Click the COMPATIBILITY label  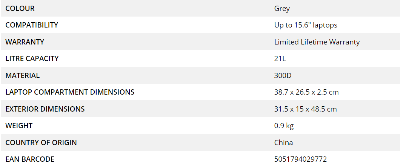pyautogui.click(x=32, y=25)
